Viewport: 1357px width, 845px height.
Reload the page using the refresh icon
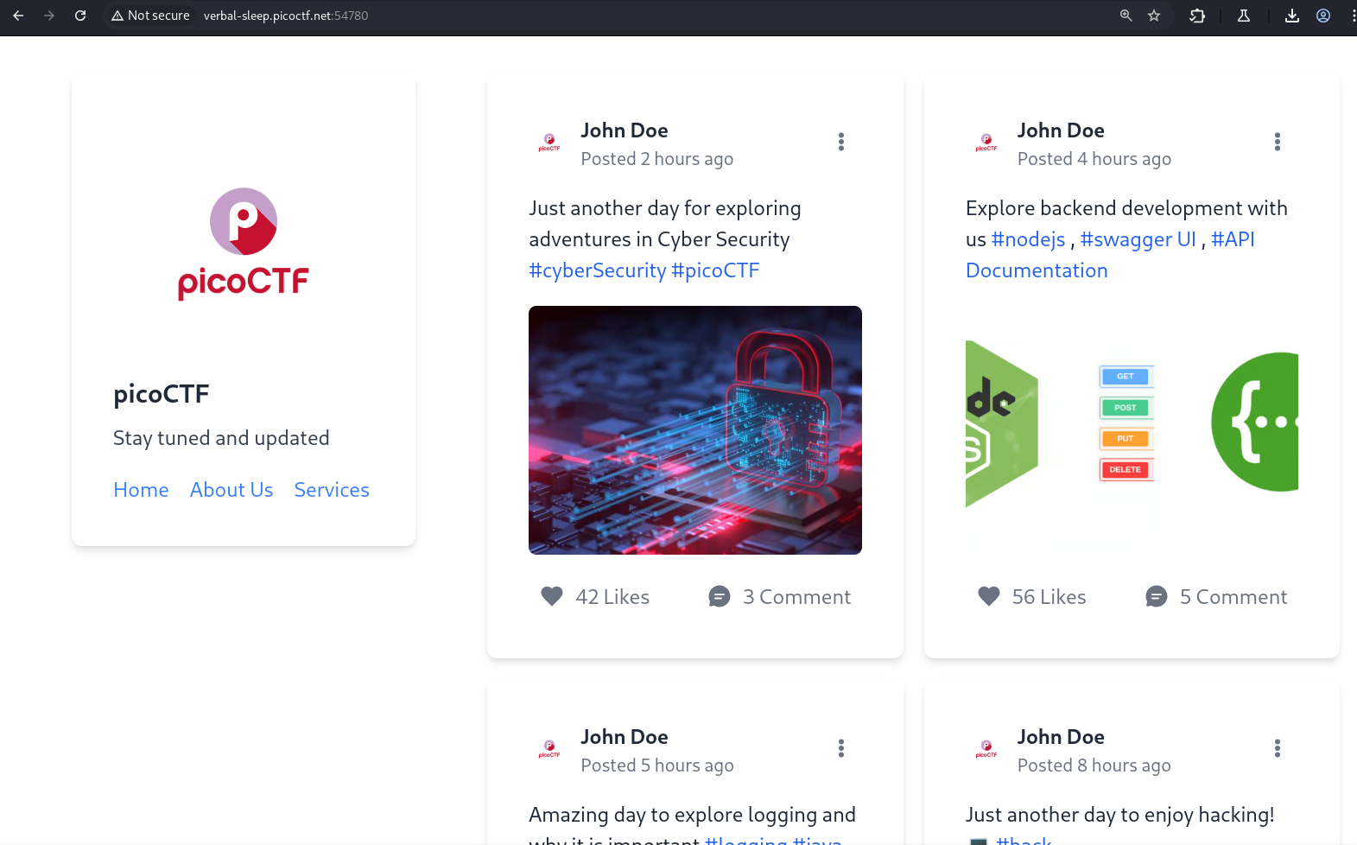80,16
